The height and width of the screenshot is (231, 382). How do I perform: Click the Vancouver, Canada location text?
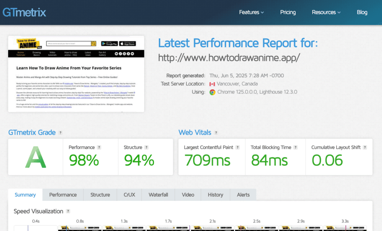237,84
